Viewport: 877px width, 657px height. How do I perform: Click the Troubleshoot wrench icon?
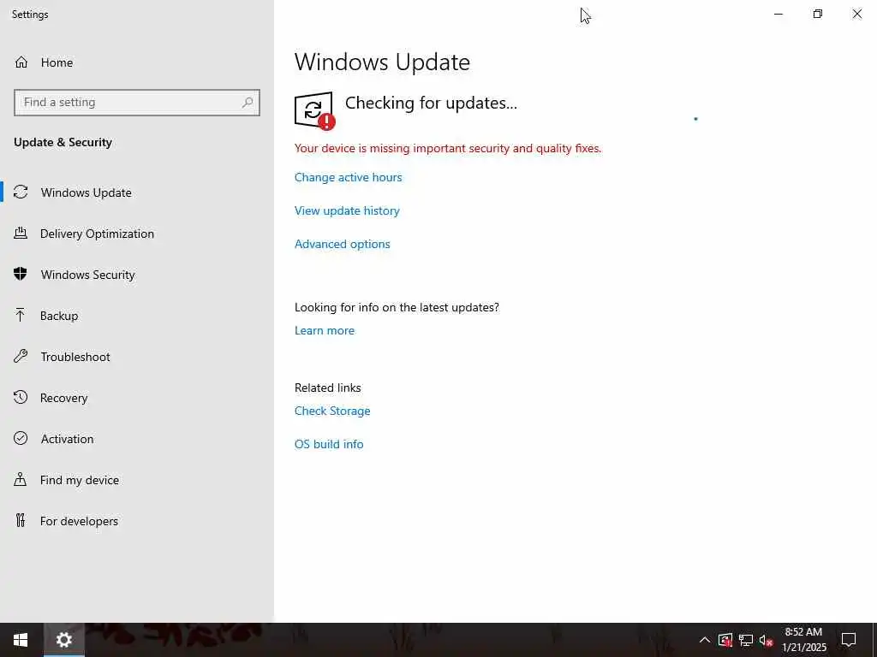[x=21, y=357]
